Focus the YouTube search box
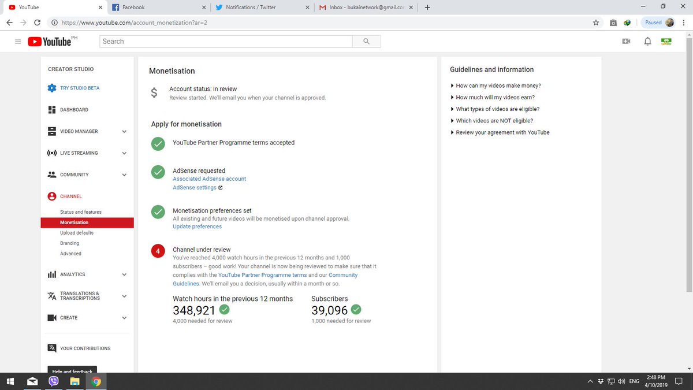The width and height of the screenshot is (693, 390). click(x=226, y=42)
